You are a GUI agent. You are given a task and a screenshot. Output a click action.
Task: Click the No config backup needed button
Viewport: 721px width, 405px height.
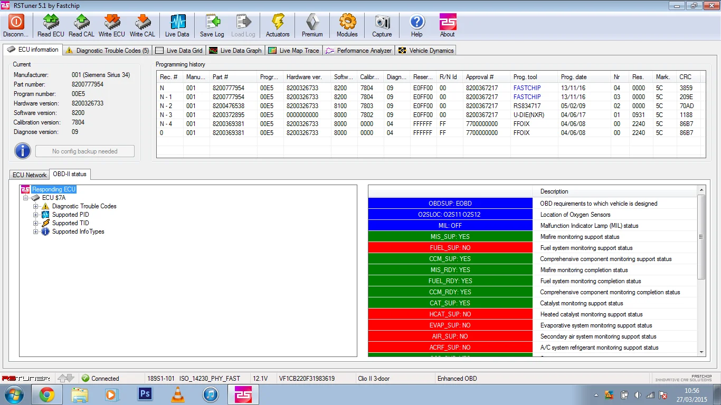[x=85, y=151]
